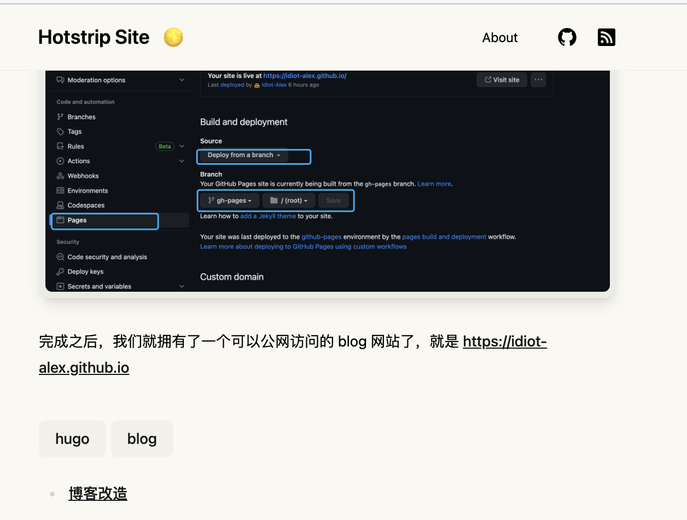Image resolution: width=687 pixels, height=520 pixels.
Task: Expand the Rules chevron next to Beta
Action: pyautogui.click(x=182, y=146)
